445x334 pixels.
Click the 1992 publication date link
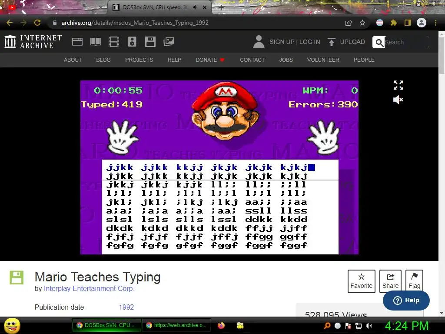pos(126,307)
